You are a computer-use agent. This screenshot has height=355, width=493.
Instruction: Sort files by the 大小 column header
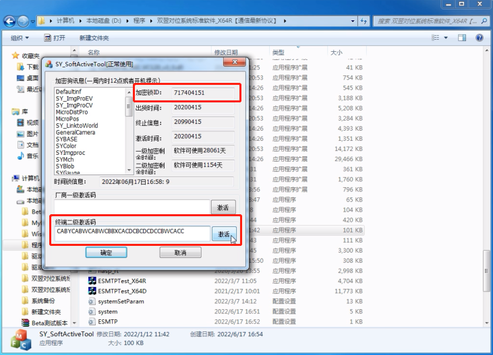pyautogui.click(x=336, y=52)
